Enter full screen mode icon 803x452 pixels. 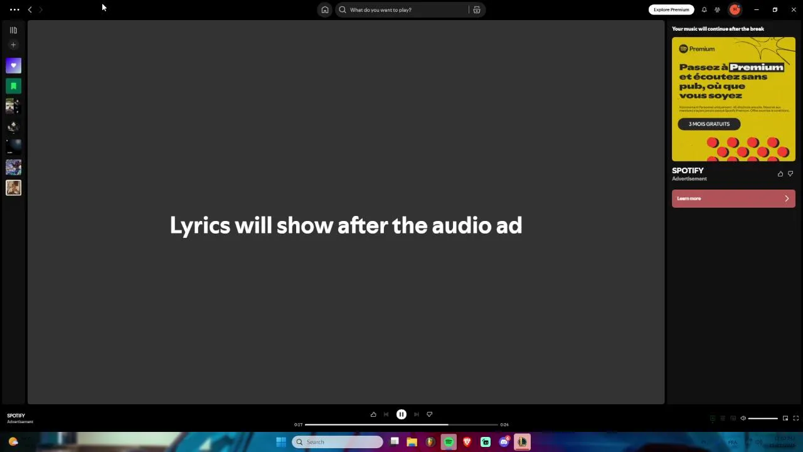point(795,418)
